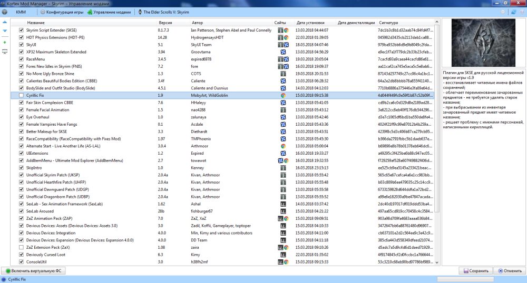527x283 pixels.
Task: Click the green plus add-mod icon
Action: click(x=5, y=42)
